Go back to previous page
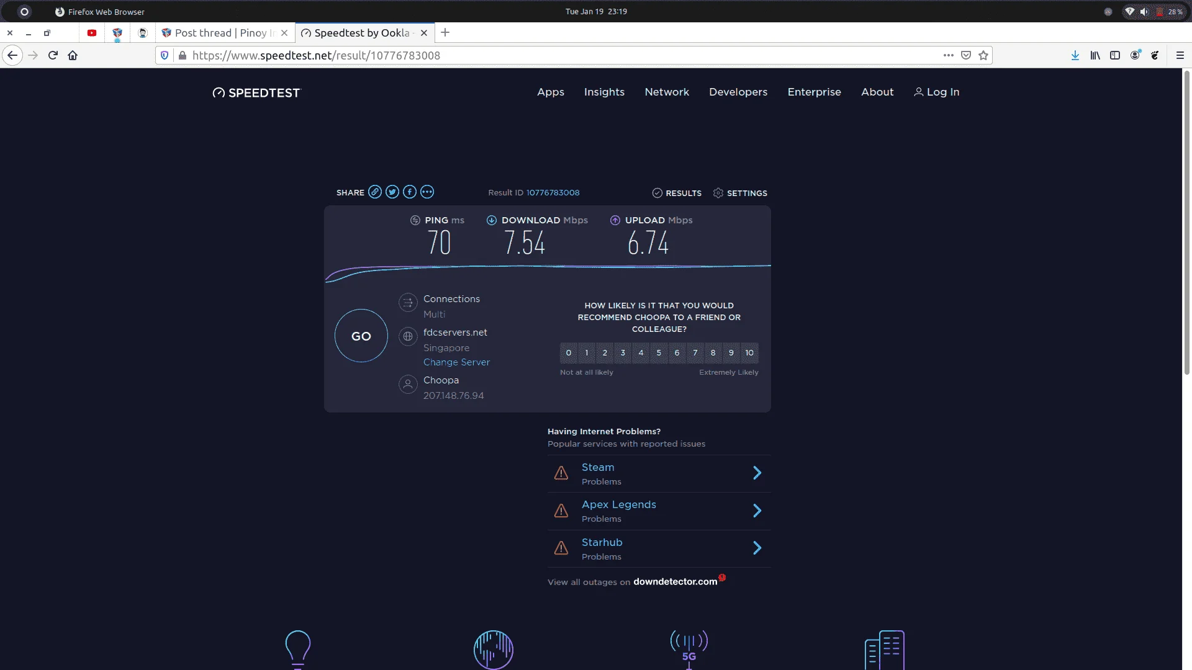Screen dimensions: 1192x670 click(12, 55)
